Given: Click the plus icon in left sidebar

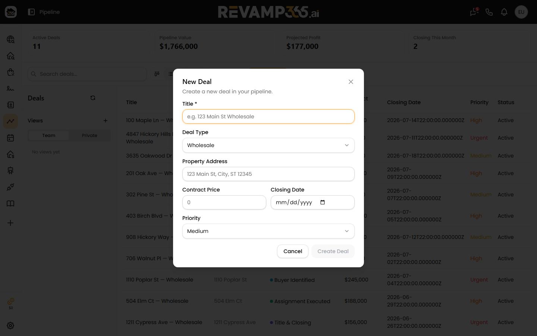Looking at the screenshot, I should tap(10, 223).
